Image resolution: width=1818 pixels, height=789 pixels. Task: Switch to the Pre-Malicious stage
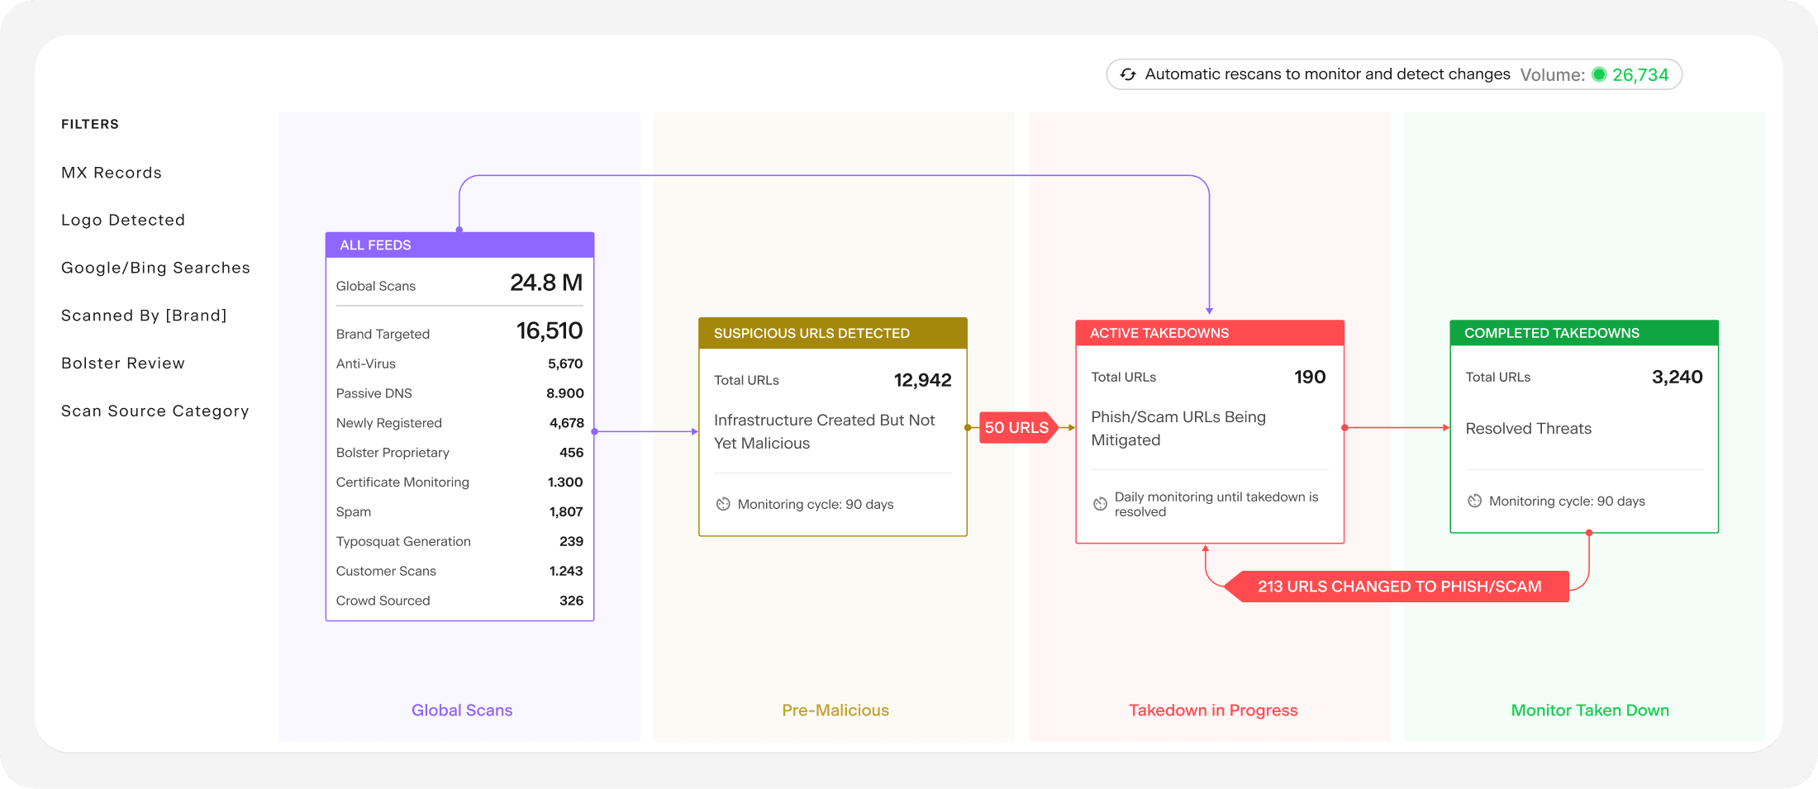pos(835,710)
